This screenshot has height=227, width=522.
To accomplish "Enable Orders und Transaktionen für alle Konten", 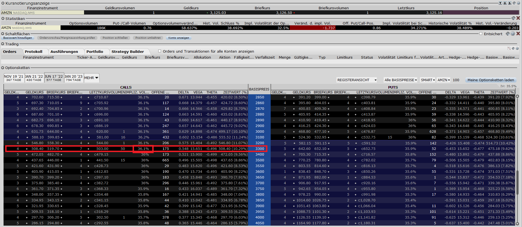I will [x=160, y=51].
